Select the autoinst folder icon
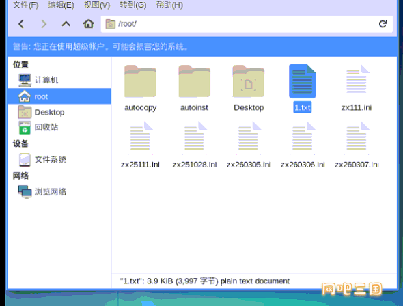This screenshot has height=306, width=403. point(194,81)
